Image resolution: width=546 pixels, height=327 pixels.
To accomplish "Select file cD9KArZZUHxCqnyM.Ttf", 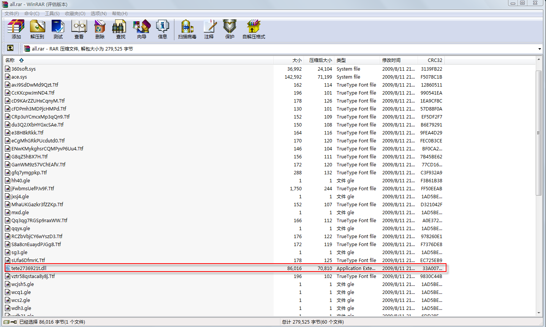I will pyautogui.click(x=38, y=101).
